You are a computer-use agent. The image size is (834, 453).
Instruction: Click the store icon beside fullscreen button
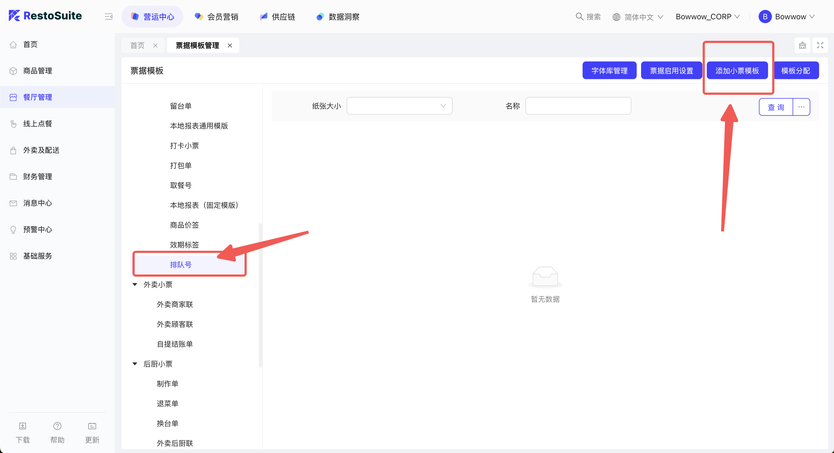[x=802, y=45]
